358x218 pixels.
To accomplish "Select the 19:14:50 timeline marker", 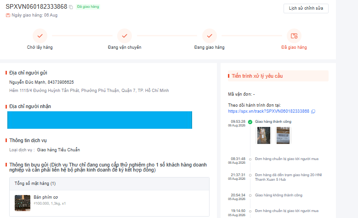I will click(250, 212).
